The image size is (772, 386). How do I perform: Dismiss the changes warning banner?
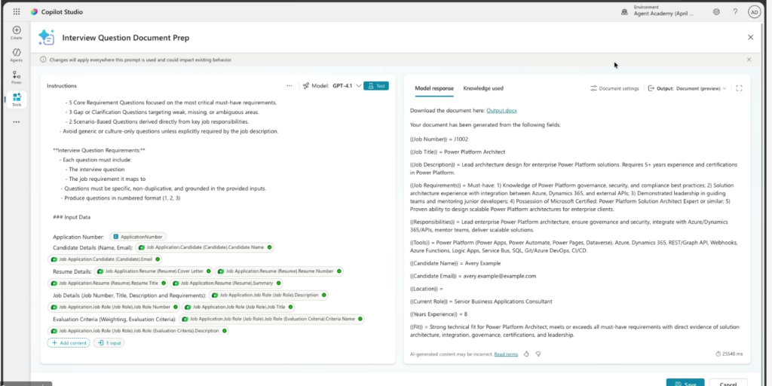[x=749, y=60]
